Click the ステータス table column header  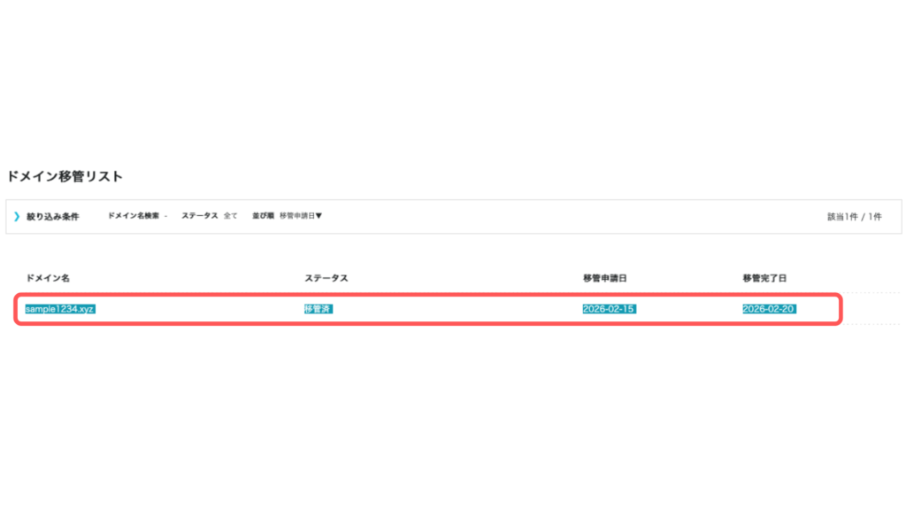click(x=326, y=278)
